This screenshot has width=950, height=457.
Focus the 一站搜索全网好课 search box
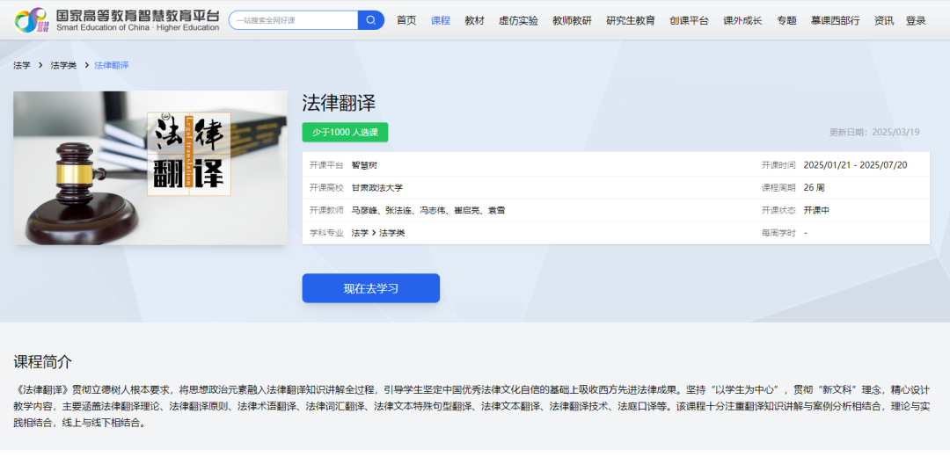coord(294,20)
